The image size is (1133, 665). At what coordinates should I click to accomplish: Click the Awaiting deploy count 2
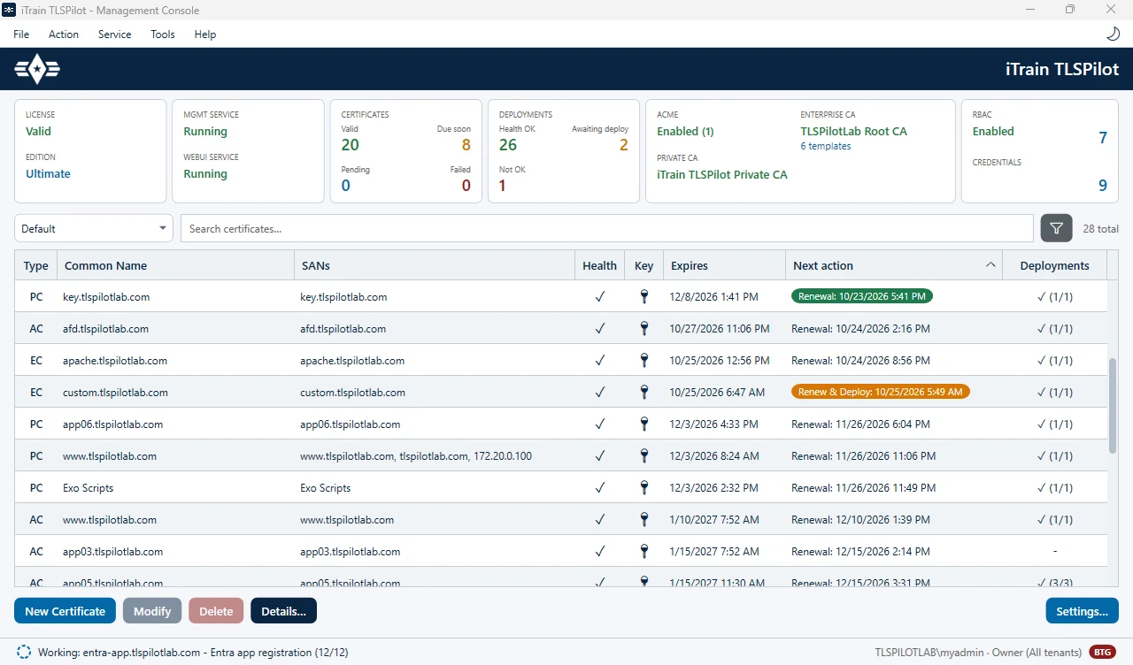coord(623,145)
